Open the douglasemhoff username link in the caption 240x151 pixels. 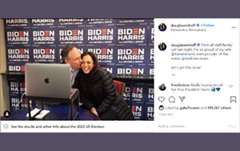(x=183, y=45)
